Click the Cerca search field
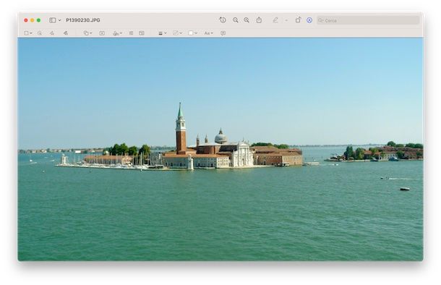 click(368, 20)
